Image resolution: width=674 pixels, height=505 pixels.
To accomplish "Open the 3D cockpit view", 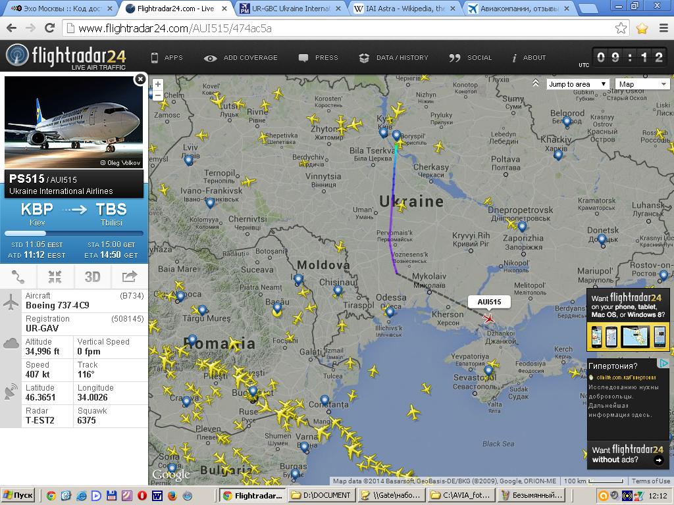I will [92, 276].
